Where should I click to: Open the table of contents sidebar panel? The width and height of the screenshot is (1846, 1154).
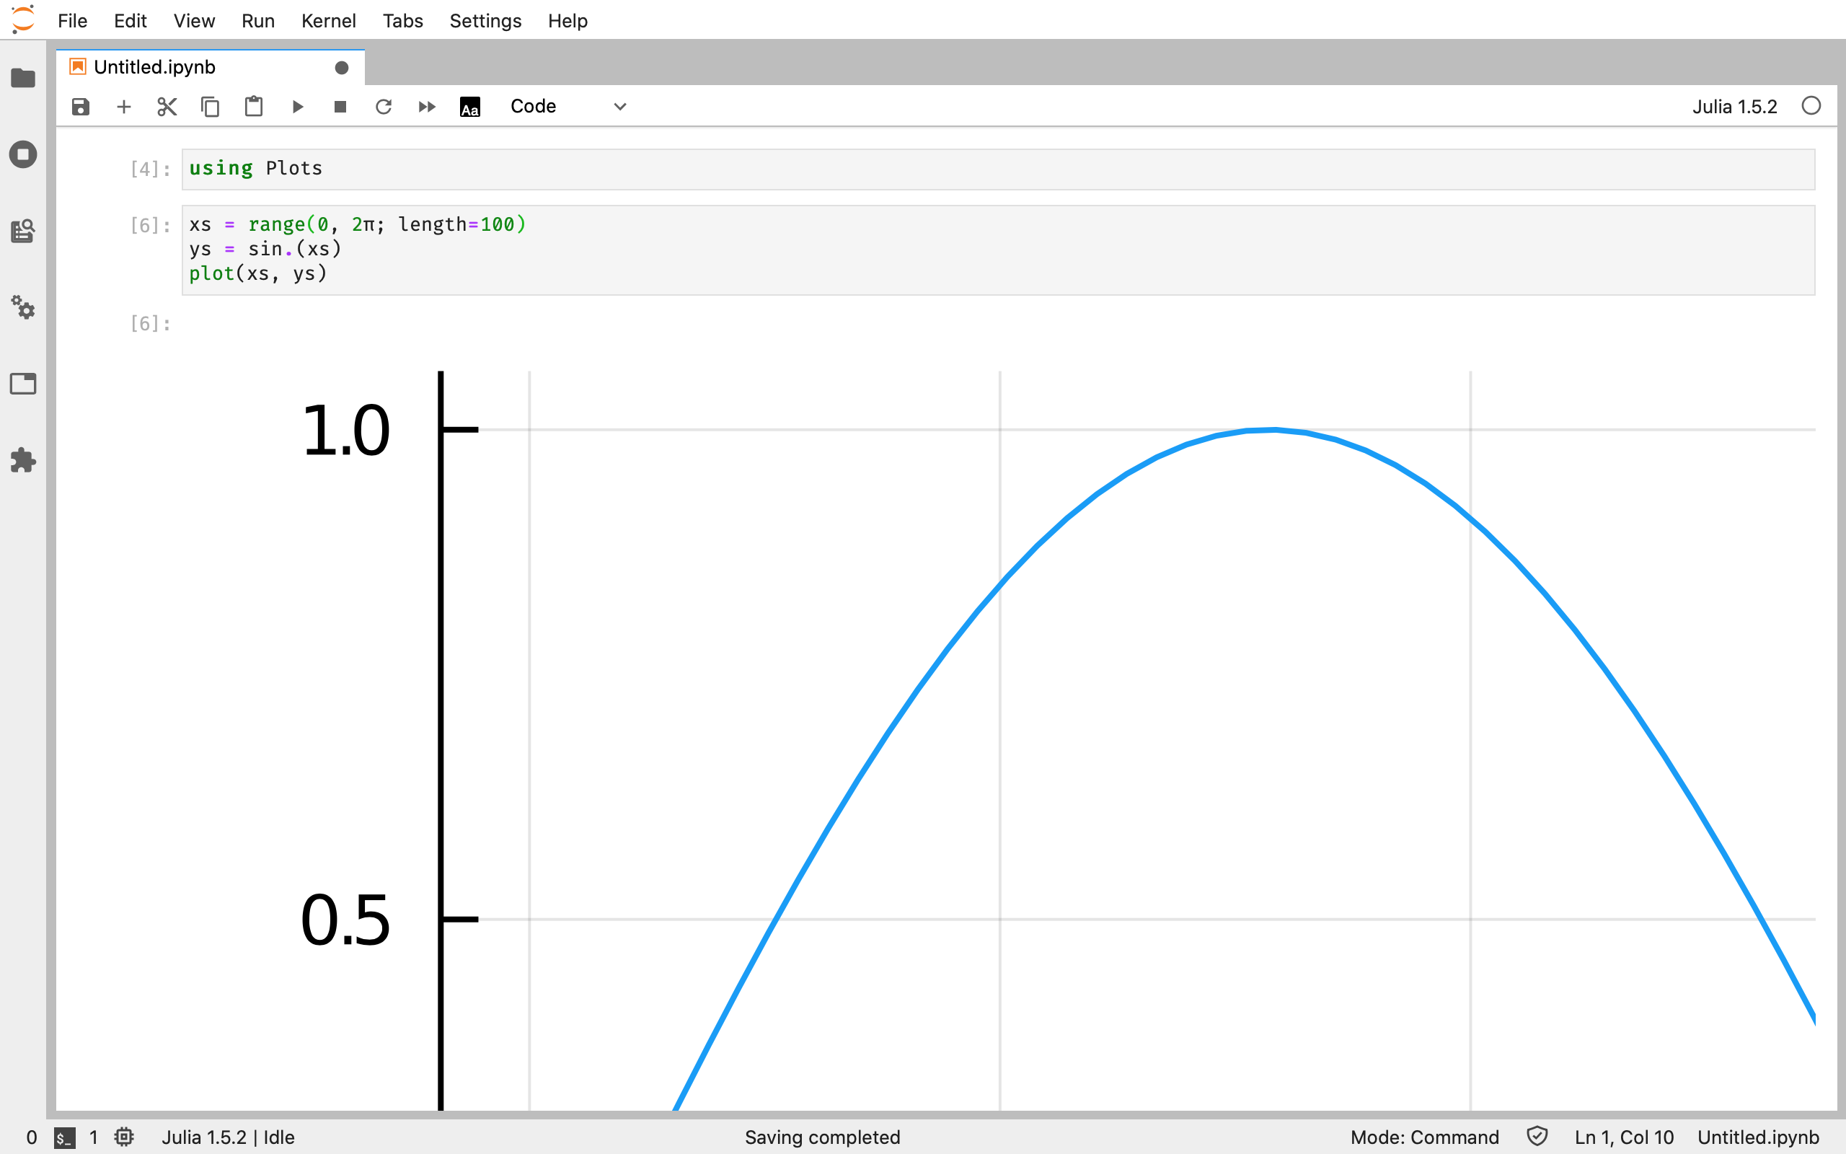(23, 232)
